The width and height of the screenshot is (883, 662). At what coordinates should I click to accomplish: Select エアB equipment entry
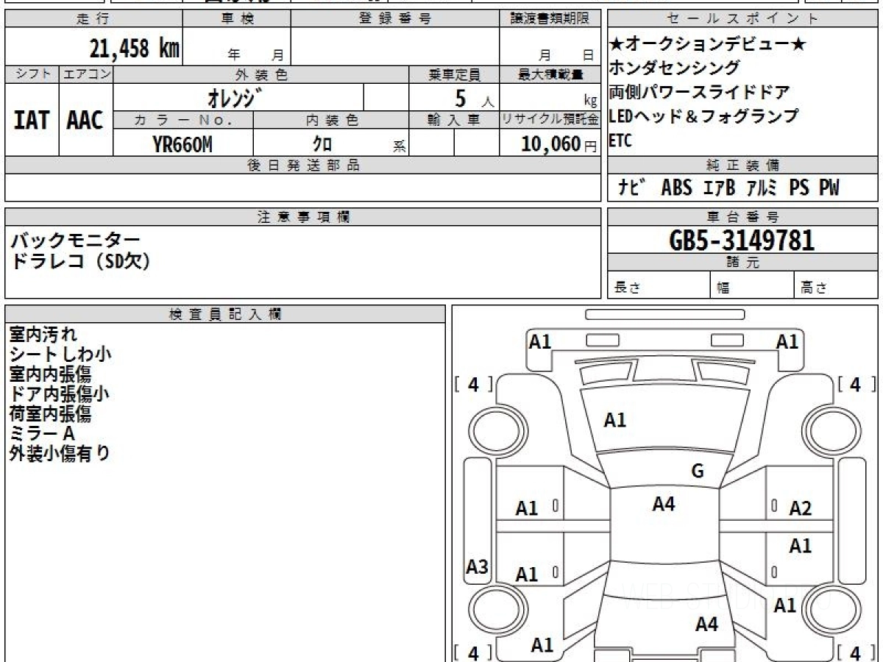719,188
